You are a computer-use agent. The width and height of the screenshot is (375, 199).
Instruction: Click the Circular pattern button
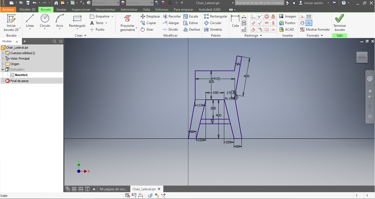(213, 23)
